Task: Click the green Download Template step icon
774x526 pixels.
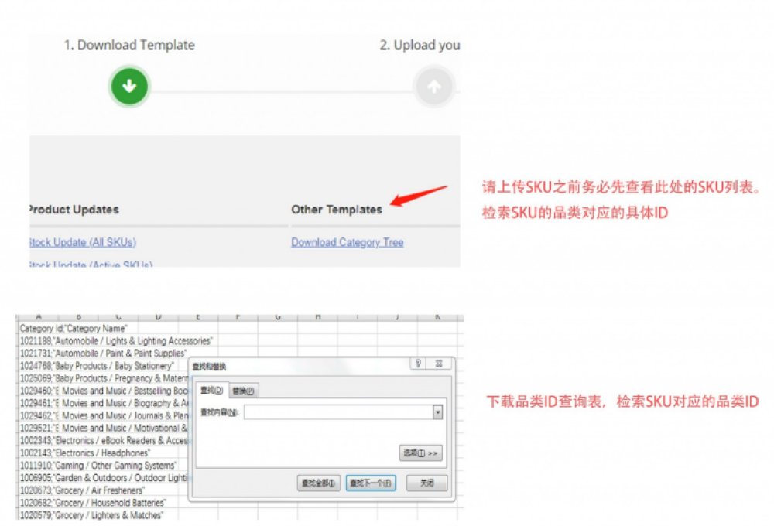Action: coord(129,87)
